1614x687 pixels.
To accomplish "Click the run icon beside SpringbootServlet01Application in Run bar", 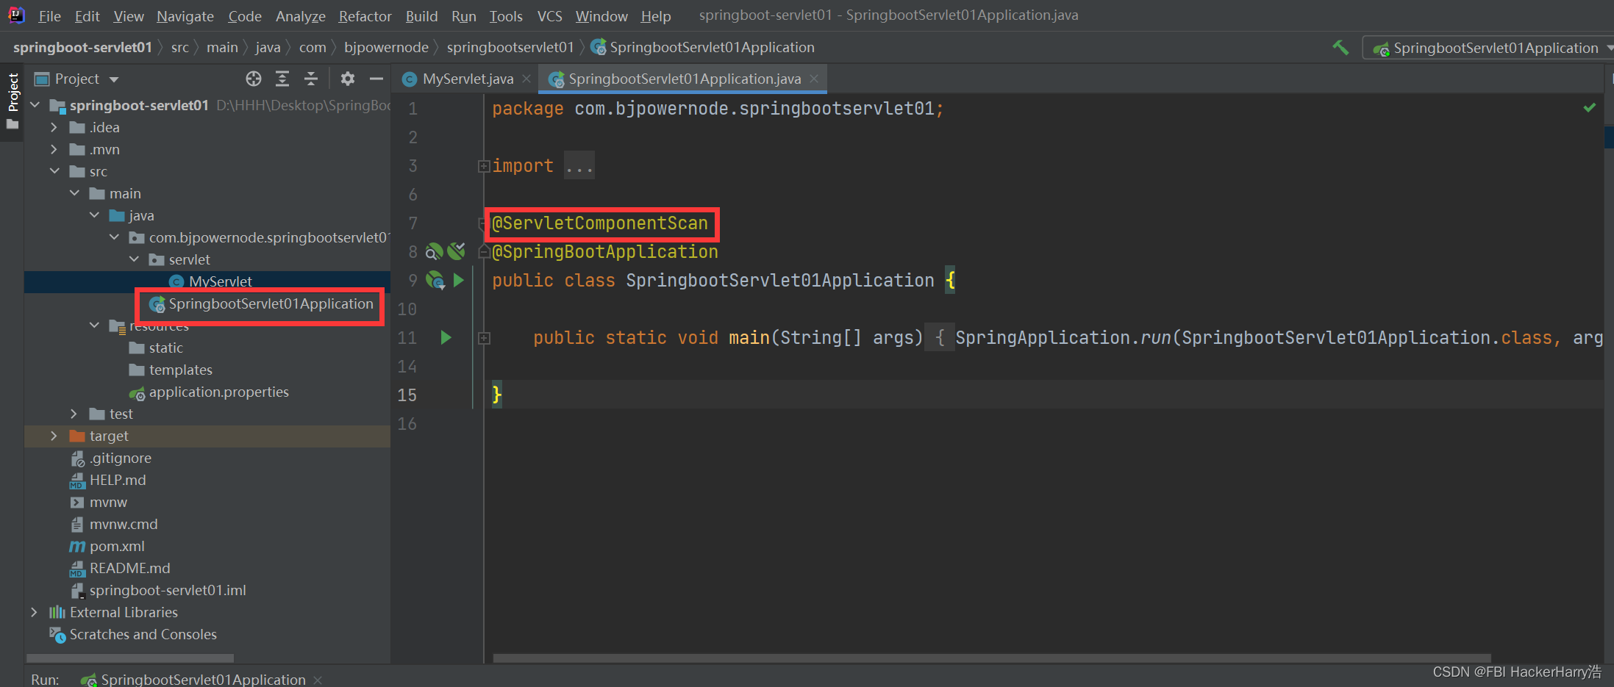I will pos(89,680).
